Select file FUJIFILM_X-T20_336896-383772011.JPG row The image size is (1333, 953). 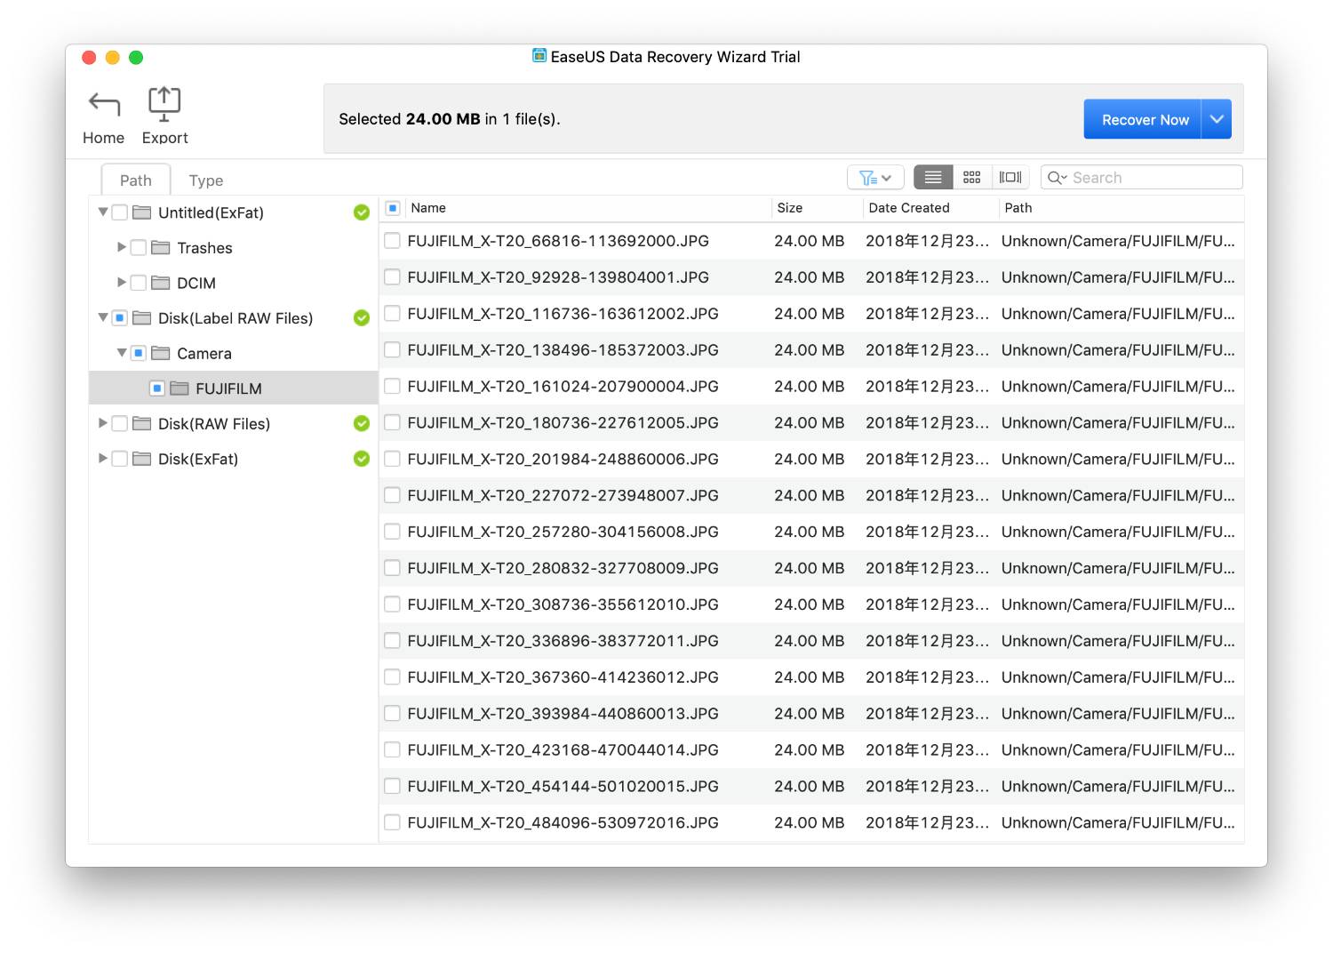(x=811, y=641)
